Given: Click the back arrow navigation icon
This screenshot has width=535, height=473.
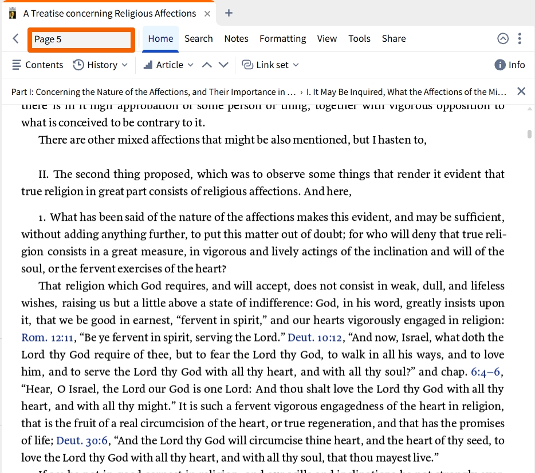Looking at the screenshot, I should coord(15,38).
